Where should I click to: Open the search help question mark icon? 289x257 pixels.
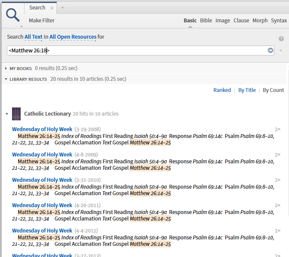(281, 39)
